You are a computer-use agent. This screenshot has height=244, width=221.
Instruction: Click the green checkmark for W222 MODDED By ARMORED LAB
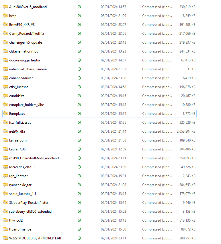tap(79, 238)
